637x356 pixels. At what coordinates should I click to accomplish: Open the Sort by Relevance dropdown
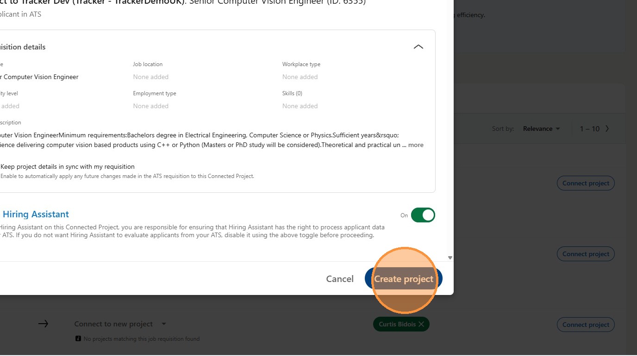tap(541, 129)
